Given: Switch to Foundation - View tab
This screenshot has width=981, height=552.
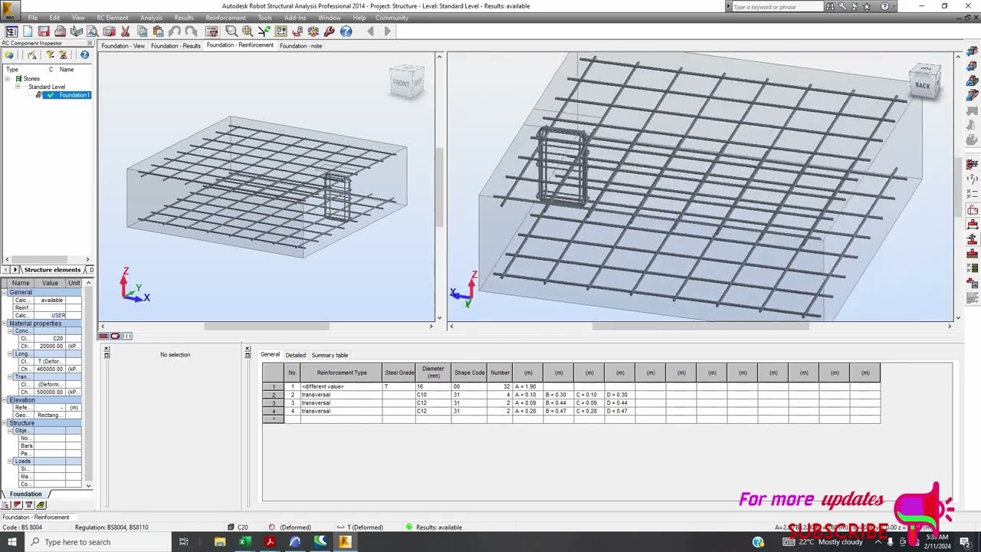Looking at the screenshot, I should [x=123, y=45].
